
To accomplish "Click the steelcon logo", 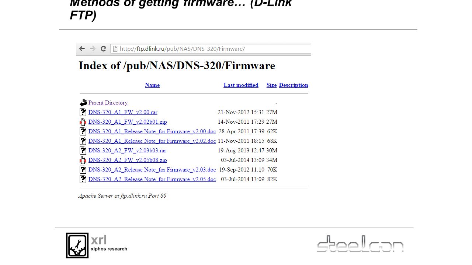I will point(360,244).
